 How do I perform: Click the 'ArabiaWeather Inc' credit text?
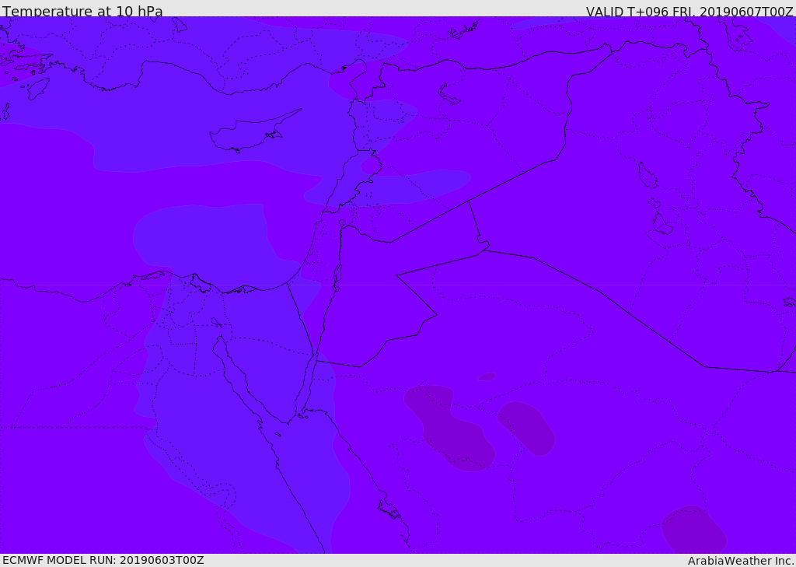741,561
